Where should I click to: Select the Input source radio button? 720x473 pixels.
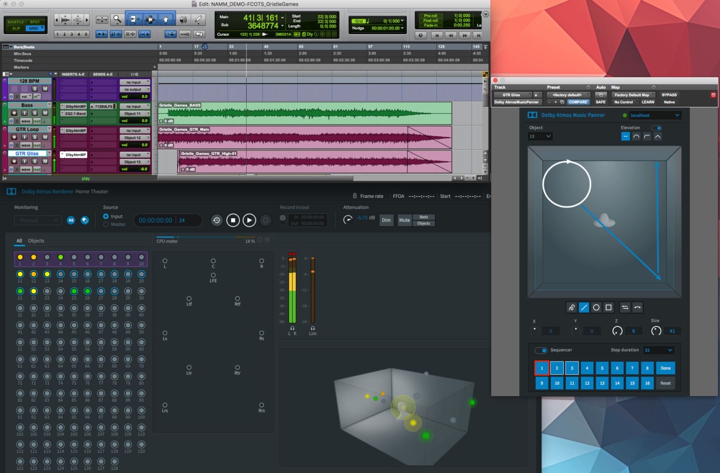[x=106, y=216]
